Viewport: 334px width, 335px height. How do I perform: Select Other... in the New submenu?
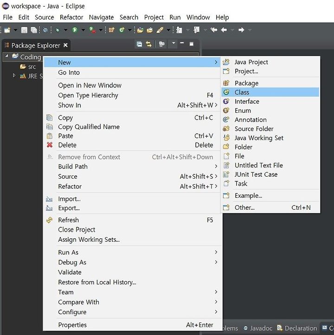click(270, 207)
